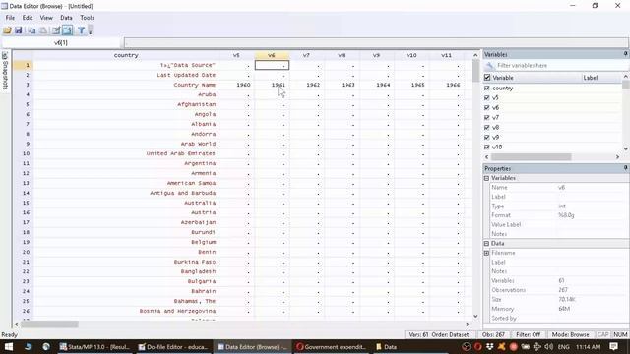Open the File menu
This screenshot has width=630, height=354.
pyautogui.click(x=10, y=18)
